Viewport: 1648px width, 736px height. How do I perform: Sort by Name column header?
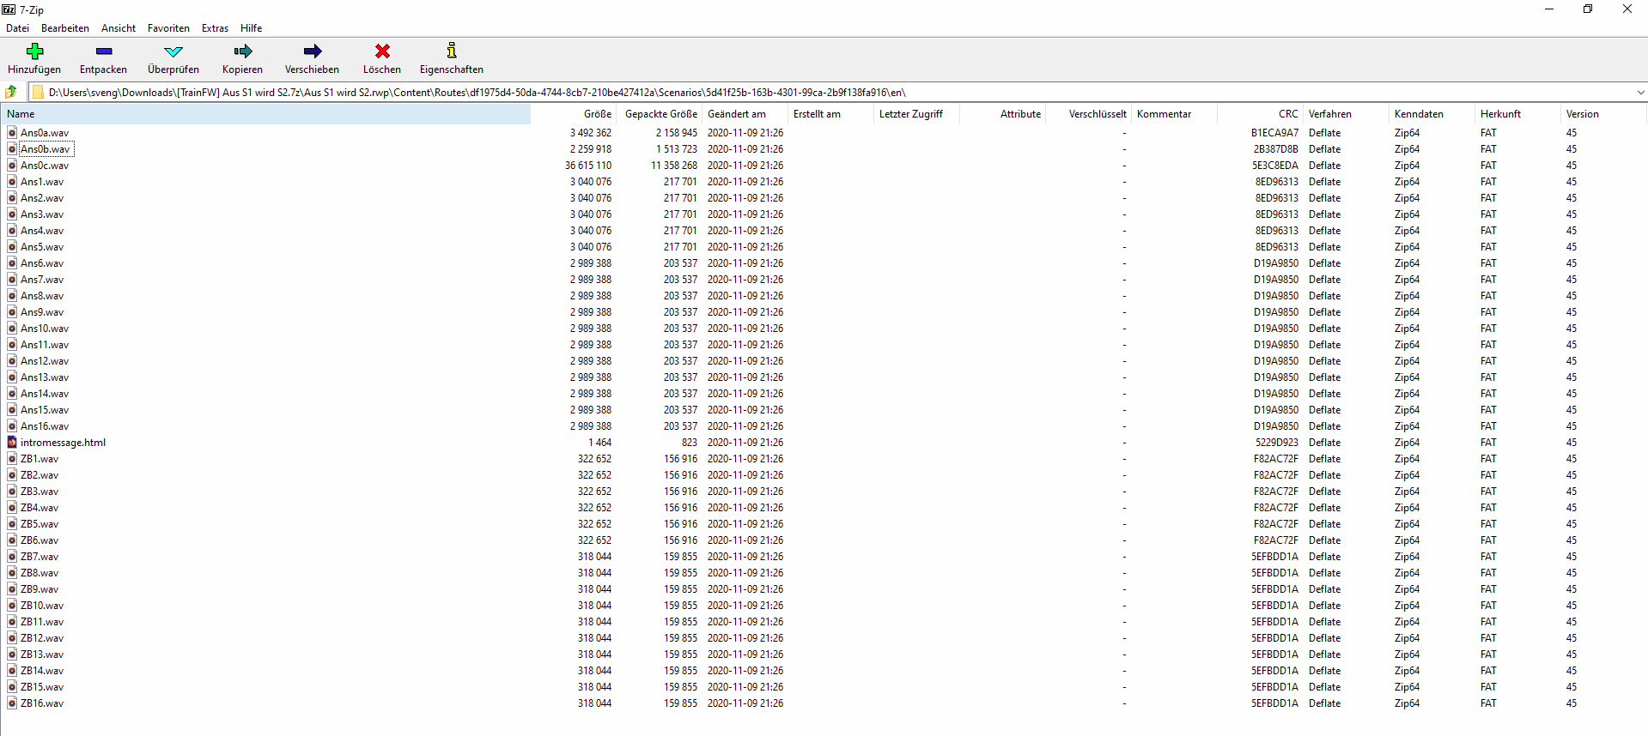[x=21, y=114]
